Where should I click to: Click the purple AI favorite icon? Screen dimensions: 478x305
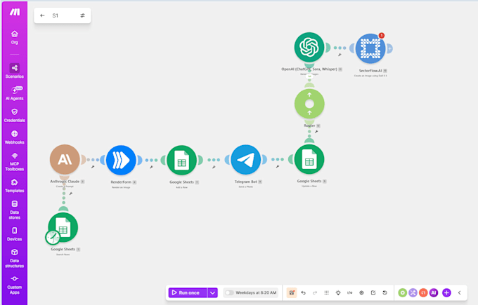click(x=434, y=292)
